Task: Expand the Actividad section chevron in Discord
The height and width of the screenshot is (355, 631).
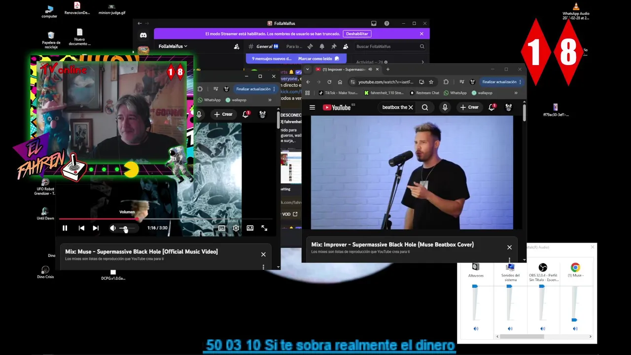Action: click(x=422, y=62)
